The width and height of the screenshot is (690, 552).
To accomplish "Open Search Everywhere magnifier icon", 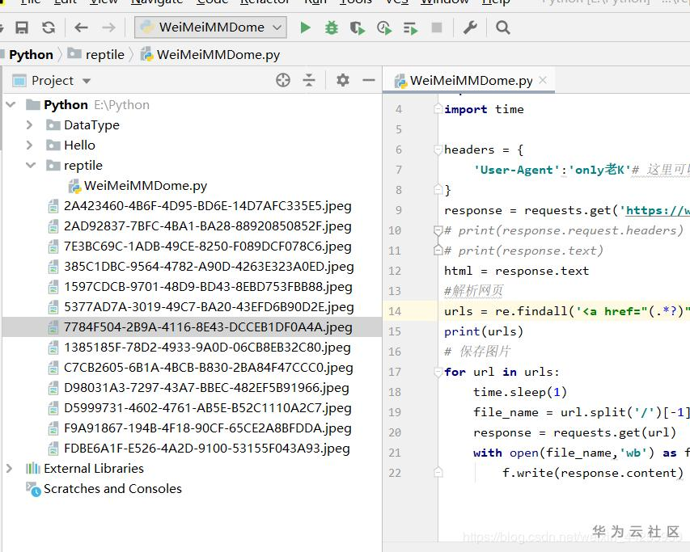I will click(x=502, y=27).
